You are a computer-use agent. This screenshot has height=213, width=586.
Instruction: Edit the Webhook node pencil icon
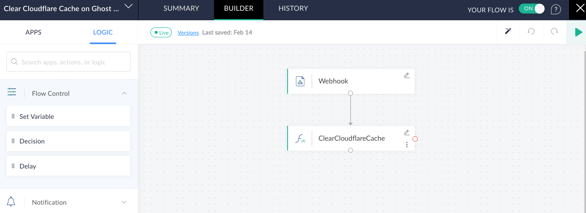[407, 76]
